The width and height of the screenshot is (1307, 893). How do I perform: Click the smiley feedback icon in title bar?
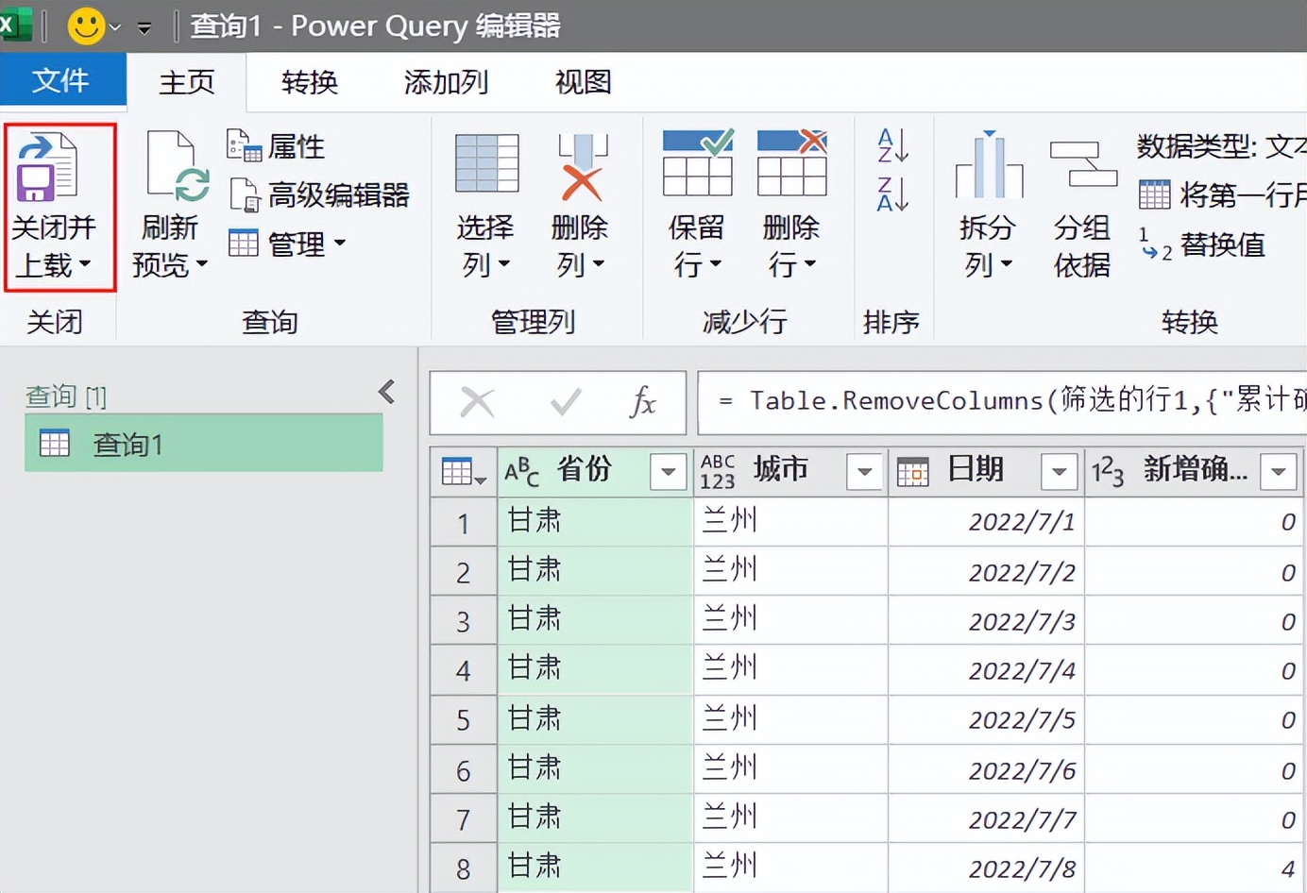coord(86,25)
